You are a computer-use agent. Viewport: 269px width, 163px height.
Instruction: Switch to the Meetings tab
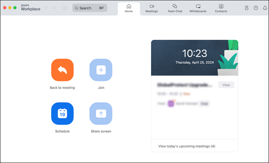point(151,8)
